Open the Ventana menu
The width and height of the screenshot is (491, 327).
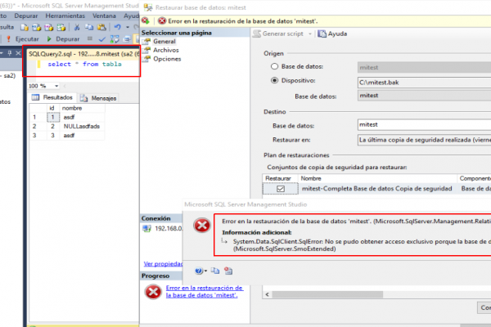pos(104,16)
